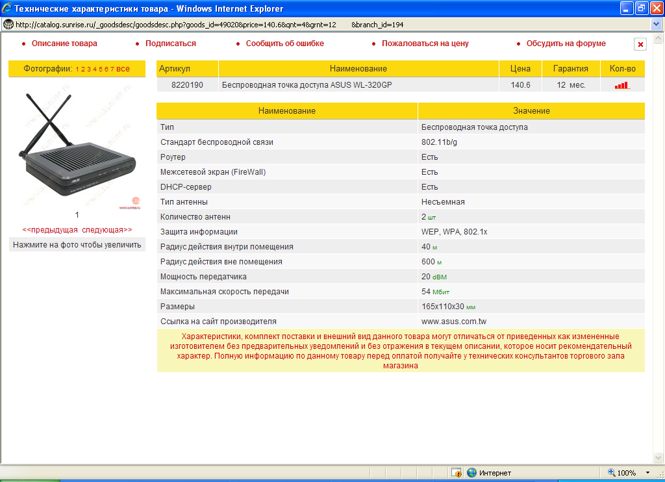This screenshot has height=482, width=665.
Task: Click the Артикул column header
Action: point(188,69)
